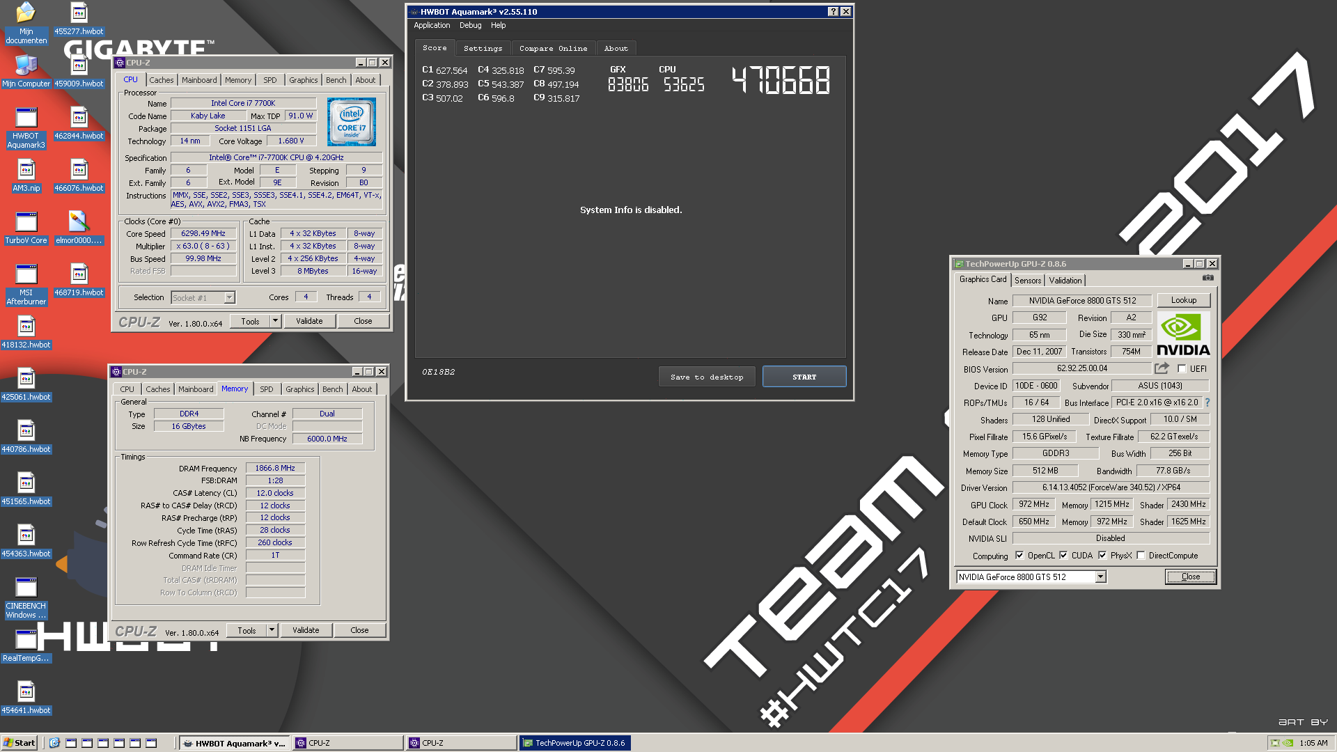The image size is (1337, 752).
Task: Select the 455277.hwbot file icon
Action: (x=79, y=19)
